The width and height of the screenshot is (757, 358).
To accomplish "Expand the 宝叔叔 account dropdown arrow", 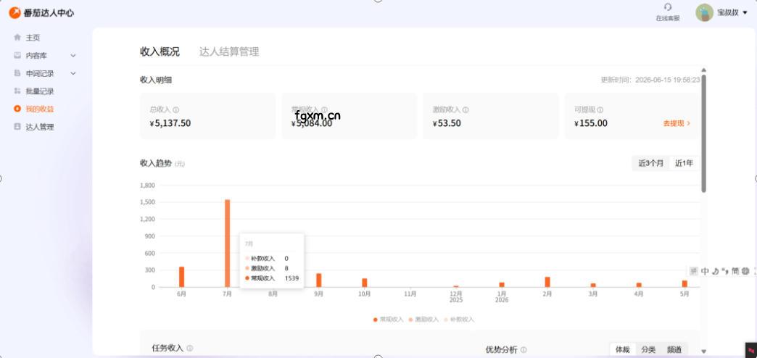I will (x=745, y=13).
